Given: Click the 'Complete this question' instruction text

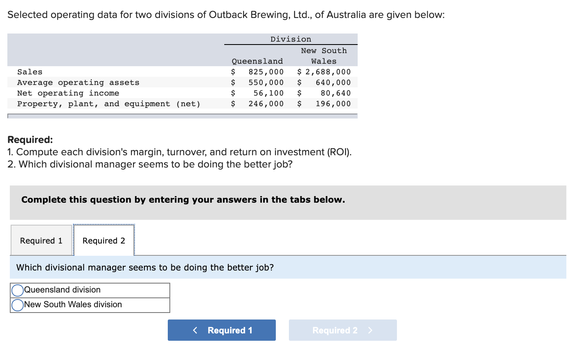Looking at the screenshot, I should pos(183,200).
